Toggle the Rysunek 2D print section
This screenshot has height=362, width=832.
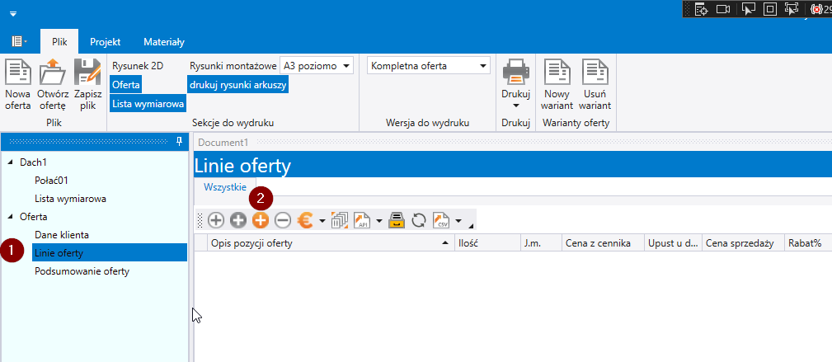coord(138,65)
